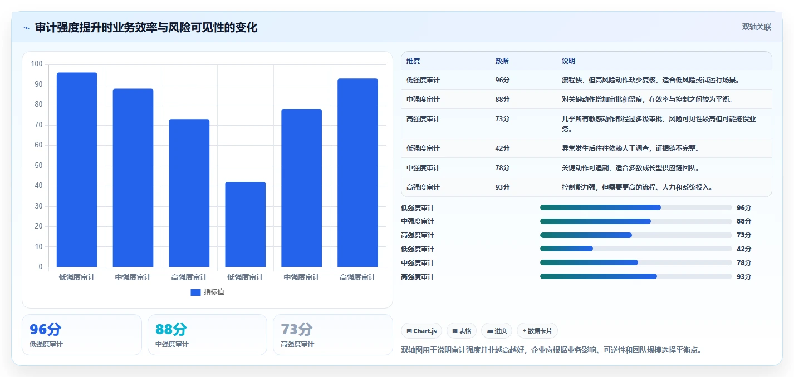794x377 pixels.
Task: Click the description starting 控制能力强
Action: [x=637, y=187]
